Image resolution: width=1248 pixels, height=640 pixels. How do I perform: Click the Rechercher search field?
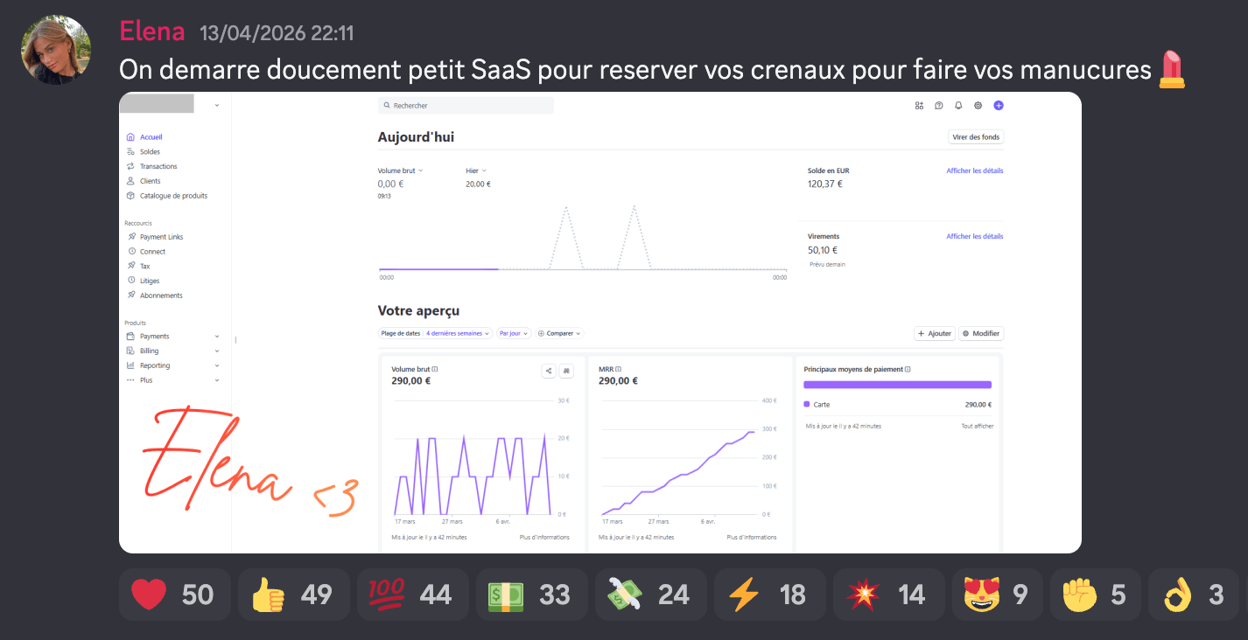coord(466,106)
